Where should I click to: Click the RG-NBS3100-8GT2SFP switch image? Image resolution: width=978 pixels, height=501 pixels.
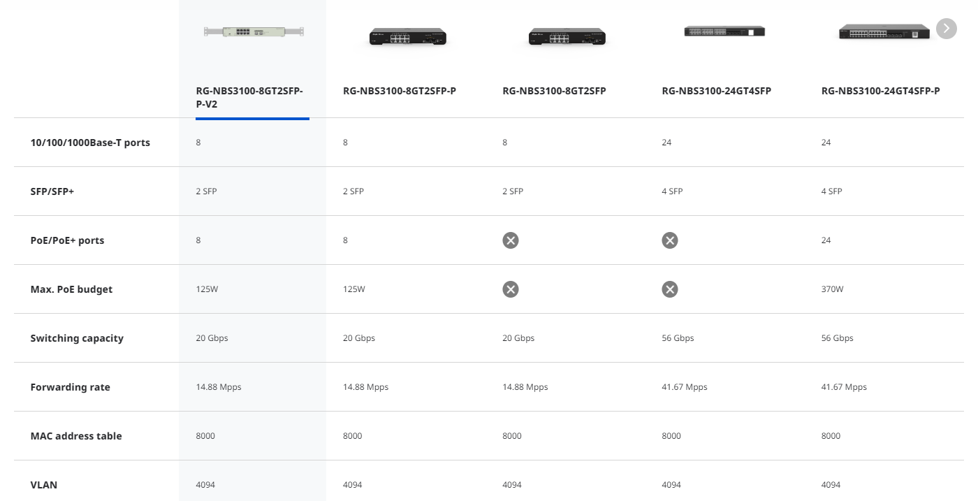567,37
